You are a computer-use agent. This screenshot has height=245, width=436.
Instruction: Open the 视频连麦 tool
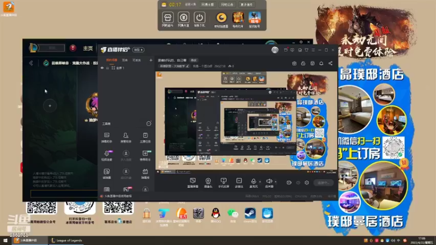pyautogui.click(x=106, y=156)
